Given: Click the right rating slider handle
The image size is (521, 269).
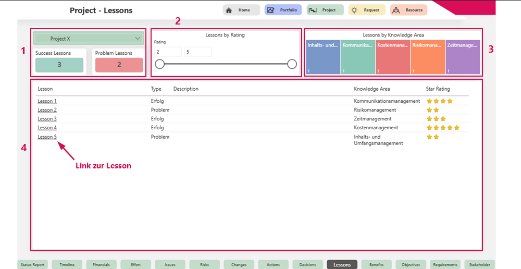Looking at the screenshot, I should coord(292,64).
